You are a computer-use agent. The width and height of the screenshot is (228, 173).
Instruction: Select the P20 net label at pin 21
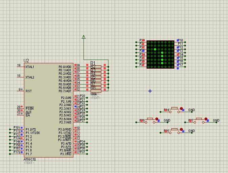83,96
